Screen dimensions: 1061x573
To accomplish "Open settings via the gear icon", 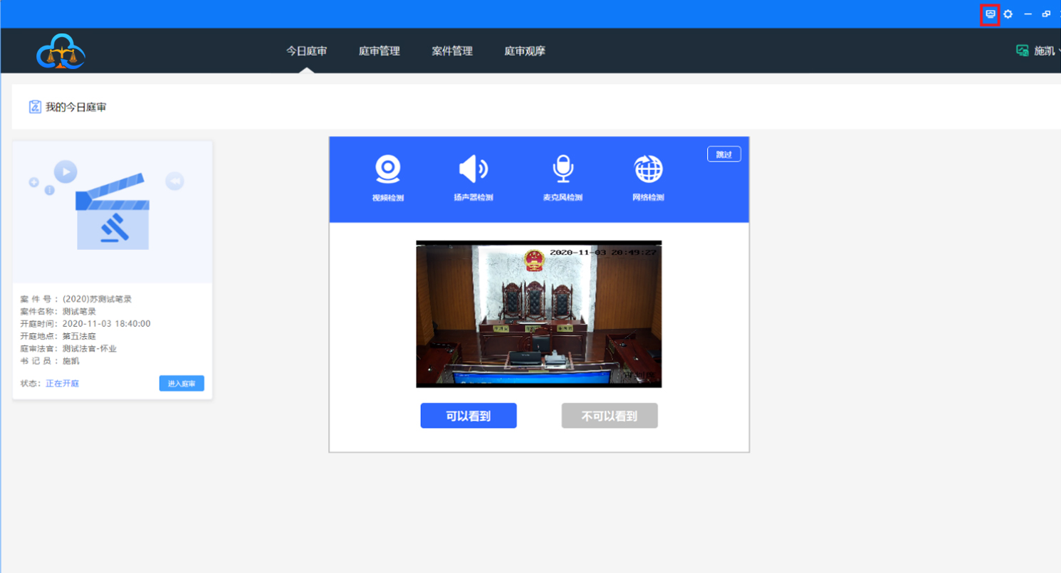I will coord(1008,14).
